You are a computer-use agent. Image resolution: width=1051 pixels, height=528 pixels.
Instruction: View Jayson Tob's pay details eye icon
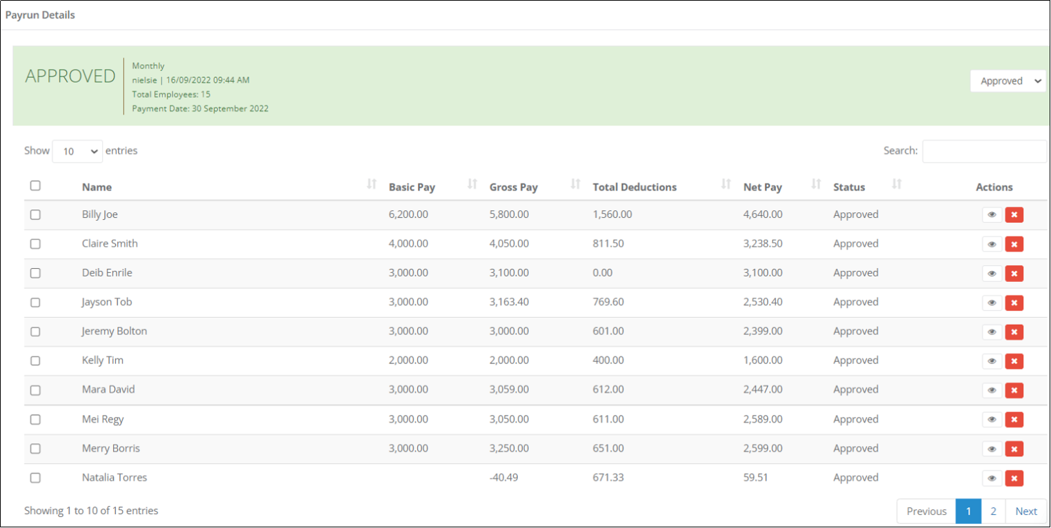(x=992, y=303)
